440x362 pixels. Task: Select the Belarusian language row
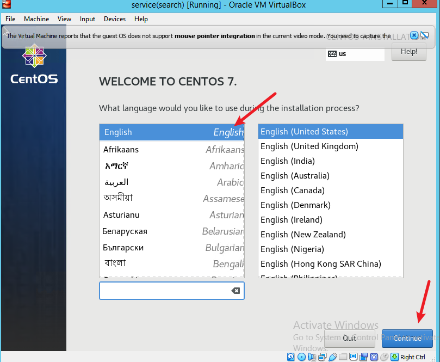pyautogui.click(x=172, y=231)
